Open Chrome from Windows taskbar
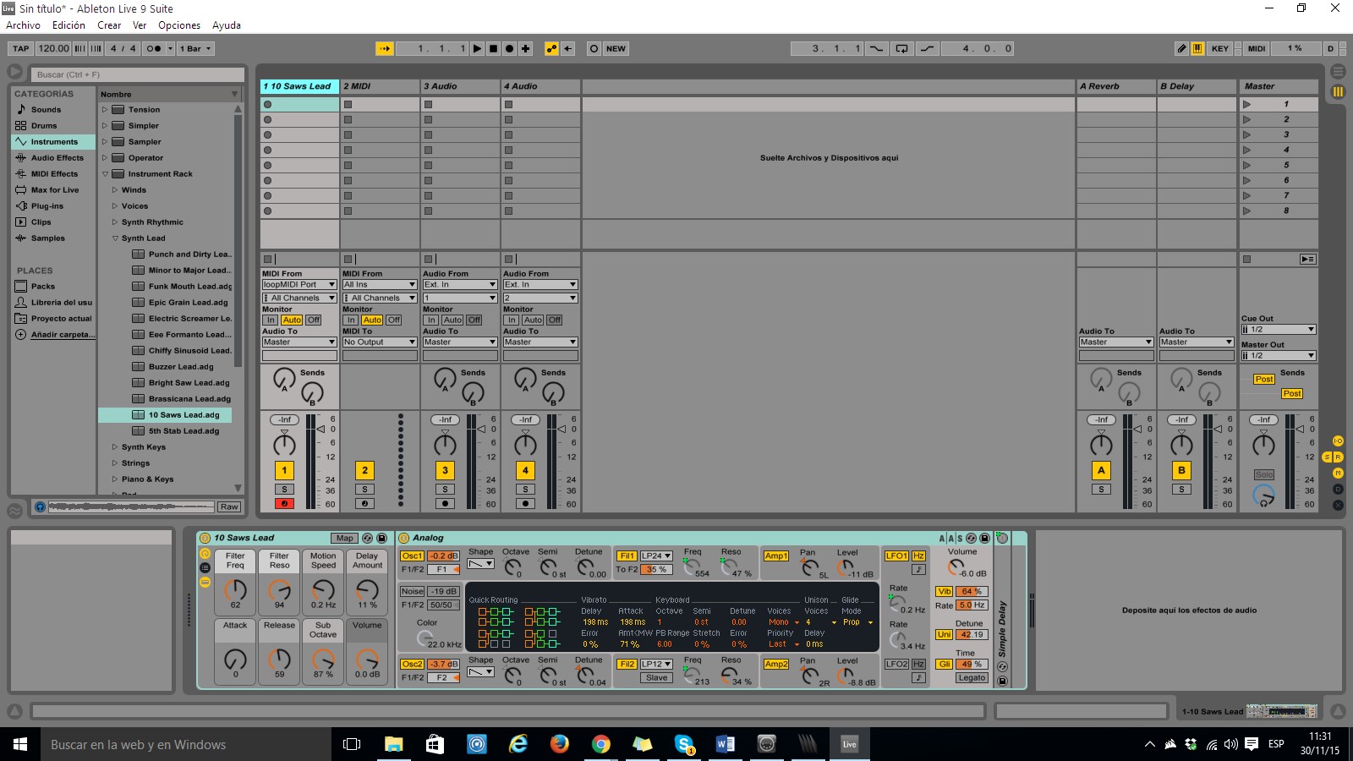 600,744
